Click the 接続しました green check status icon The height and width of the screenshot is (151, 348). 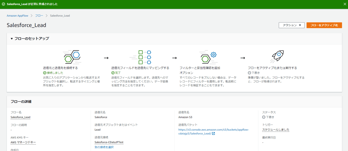coord(44,73)
